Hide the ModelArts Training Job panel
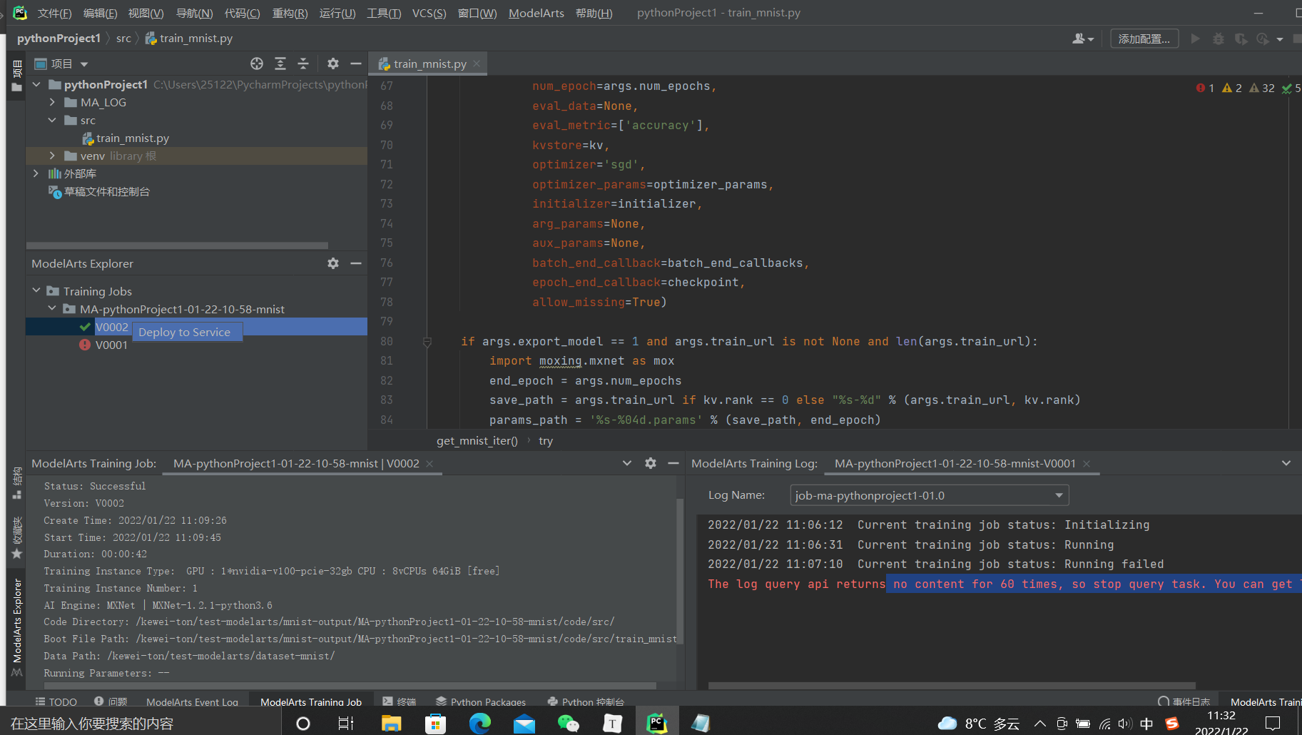1302x735 pixels. tap(673, 463)
